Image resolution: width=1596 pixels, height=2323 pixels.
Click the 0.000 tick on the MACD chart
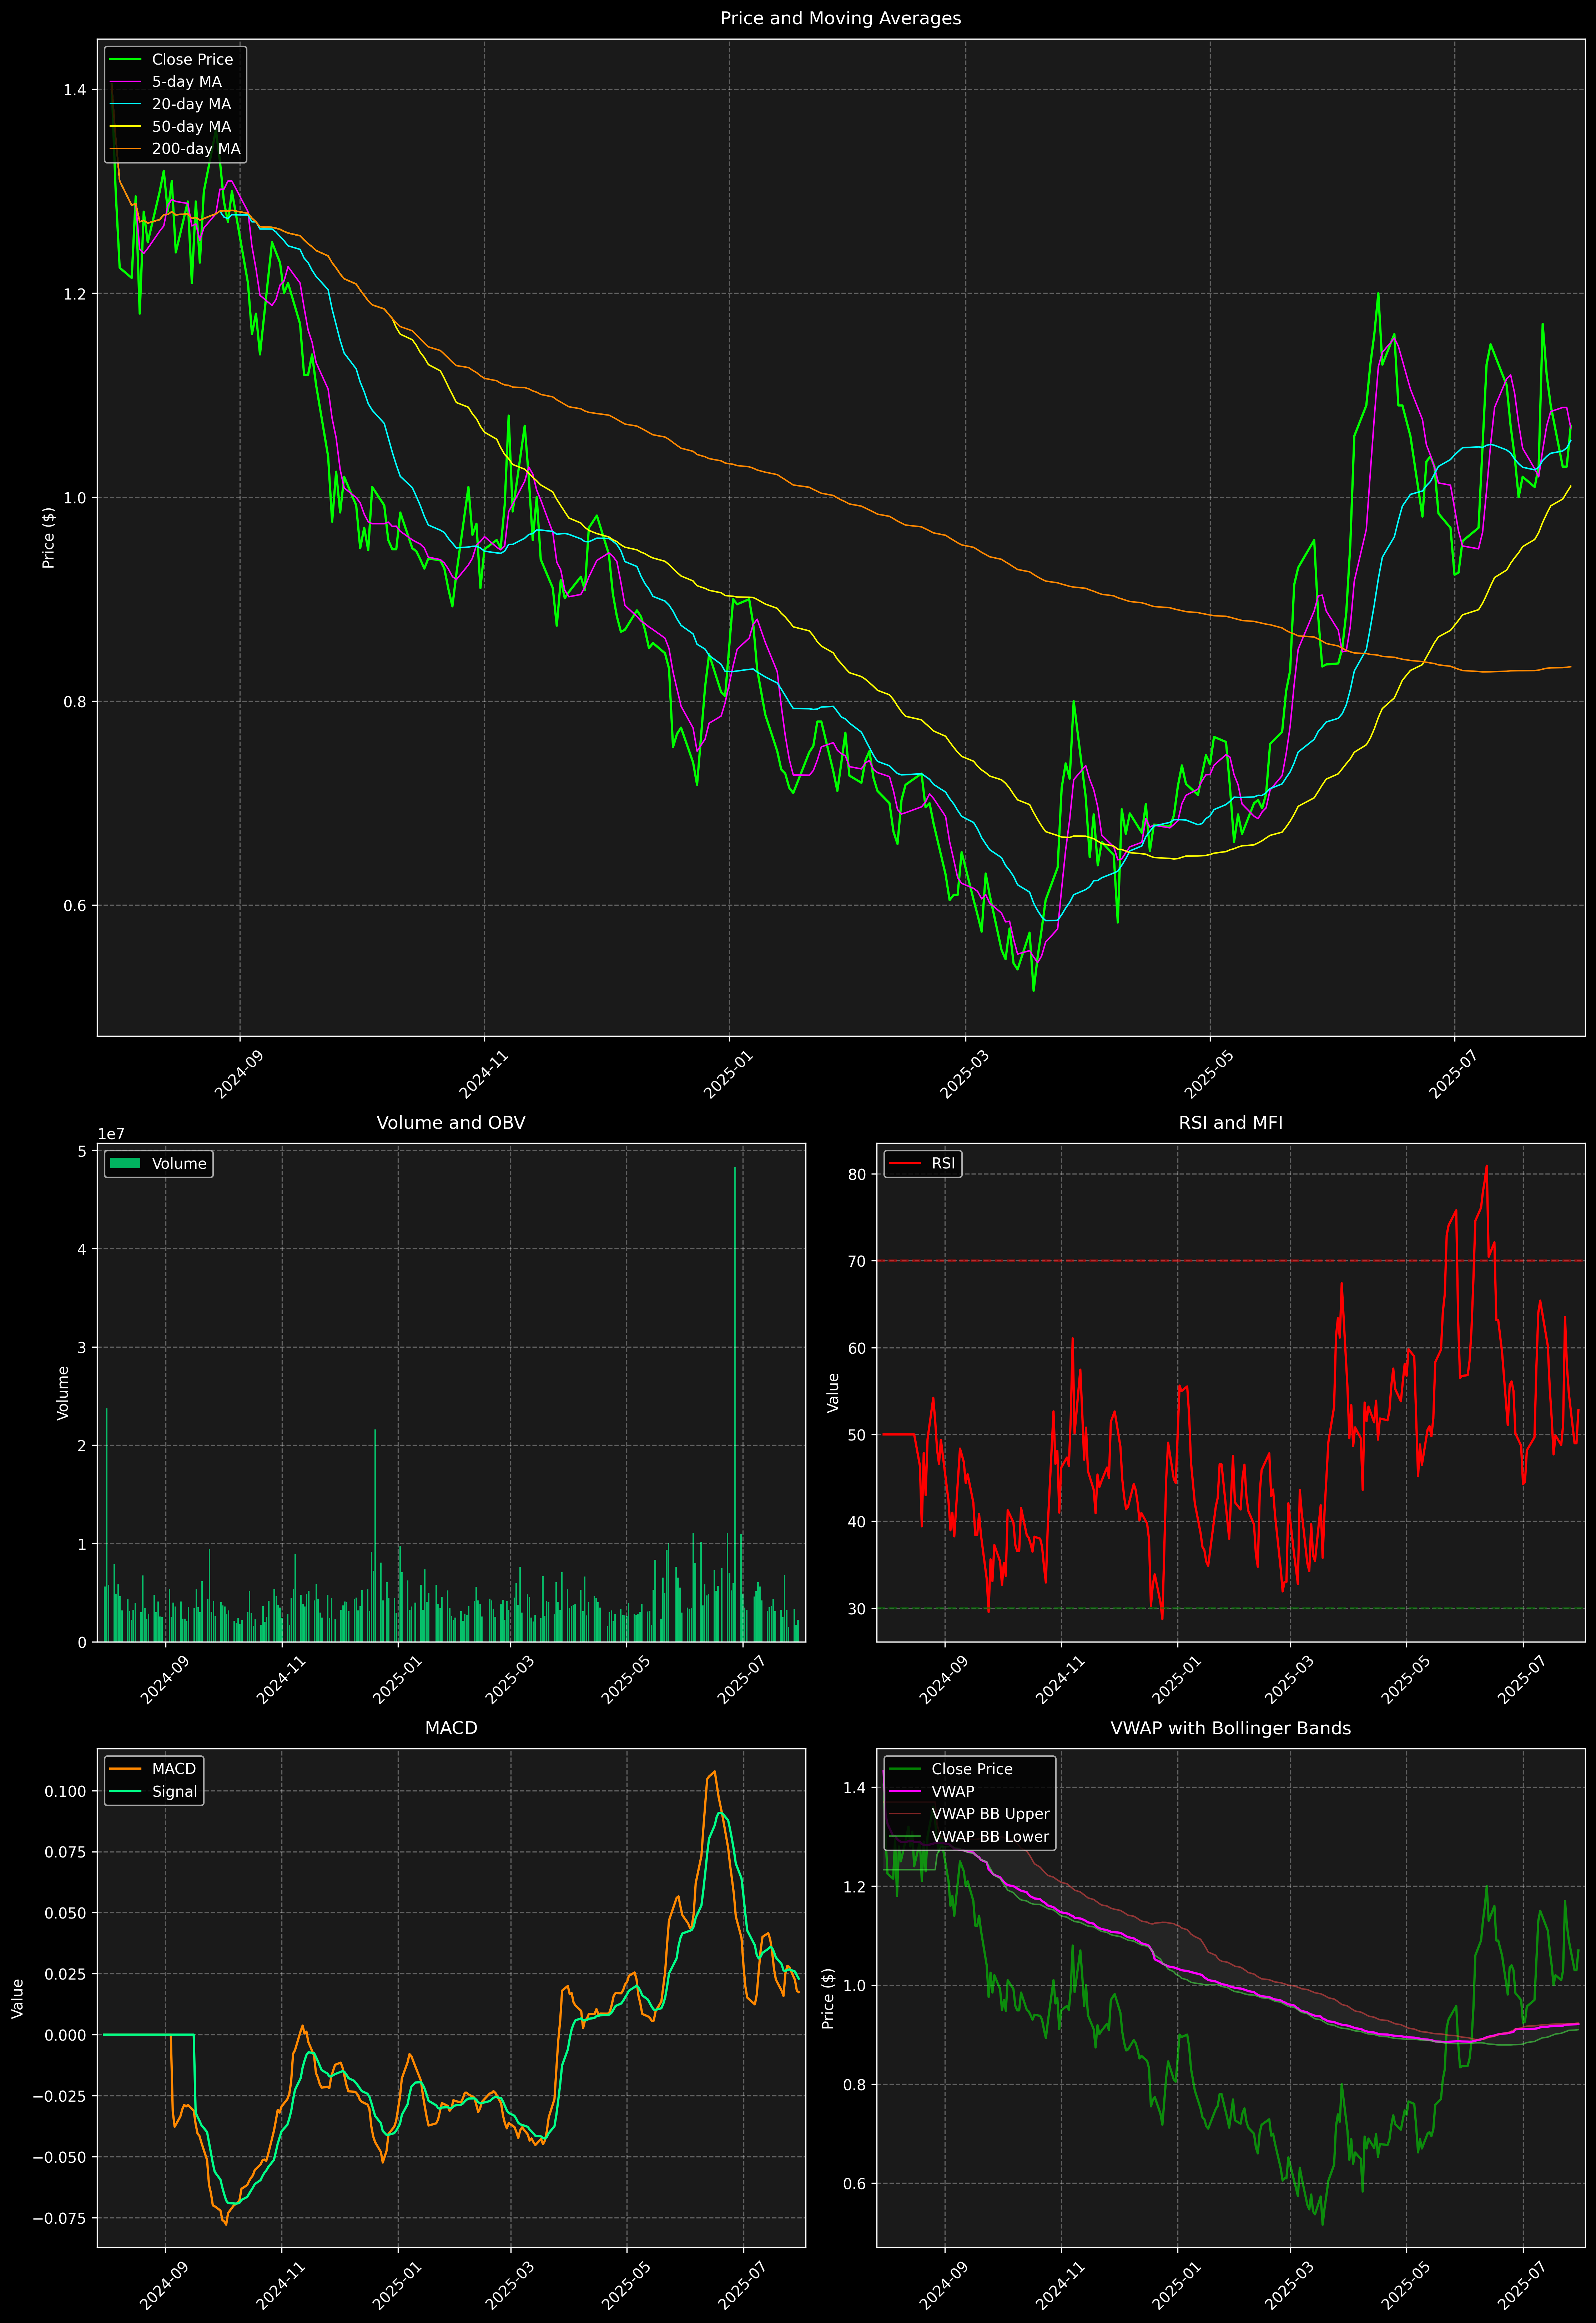(65, 2035)
